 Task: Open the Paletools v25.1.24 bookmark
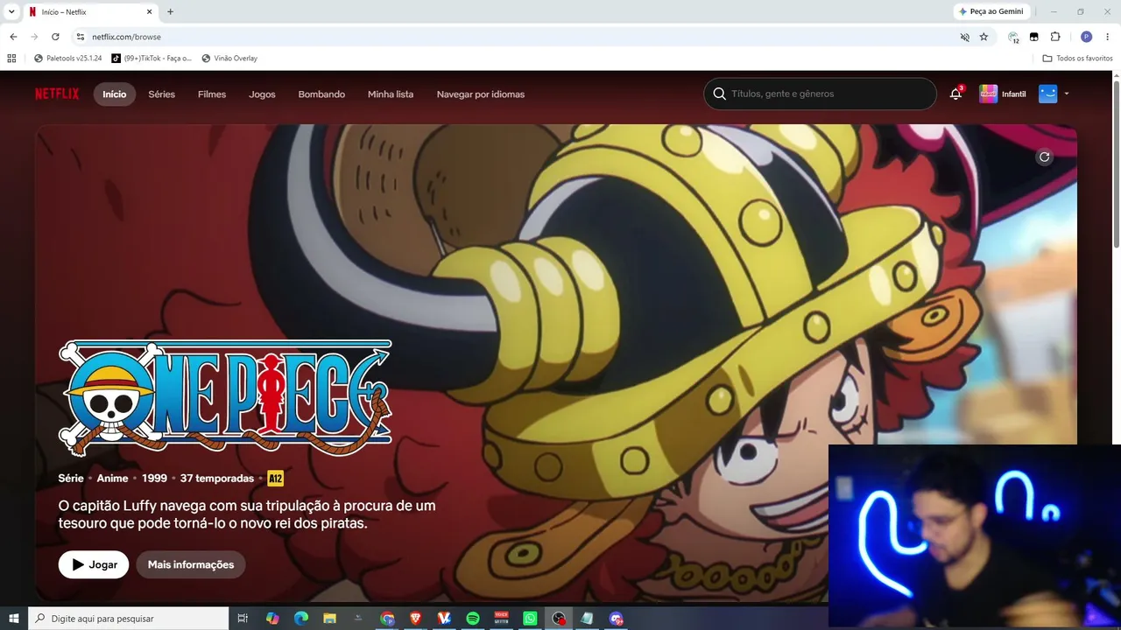67,58
